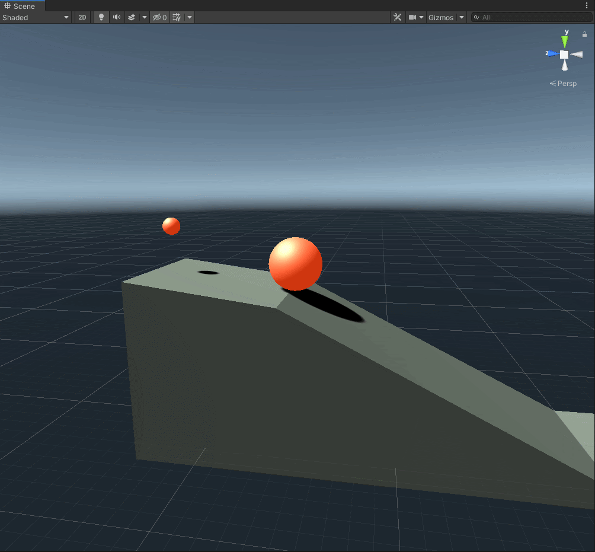Open the component tools wrench icon
This screenshot has width=595, height=552.
[398, 17]
